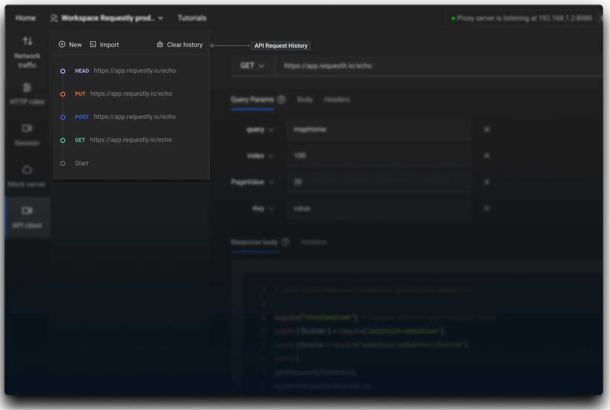Click the plus icon beside New
610x410 pixels.
[x=62, y=44]
